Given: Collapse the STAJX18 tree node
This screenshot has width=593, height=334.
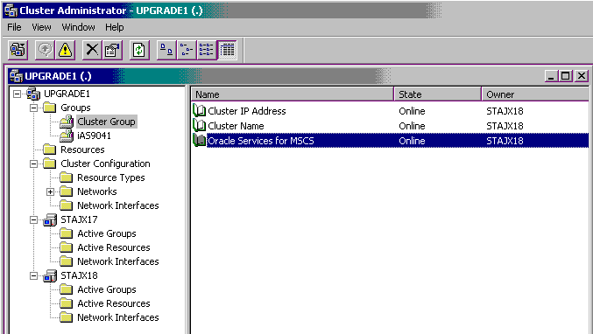Looking at the screenshot, I should 33,276.
